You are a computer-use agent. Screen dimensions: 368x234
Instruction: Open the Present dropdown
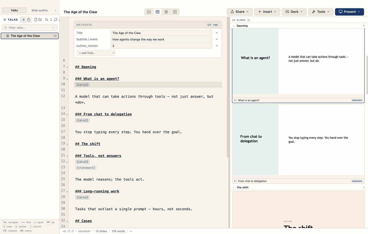click(349, 12)
